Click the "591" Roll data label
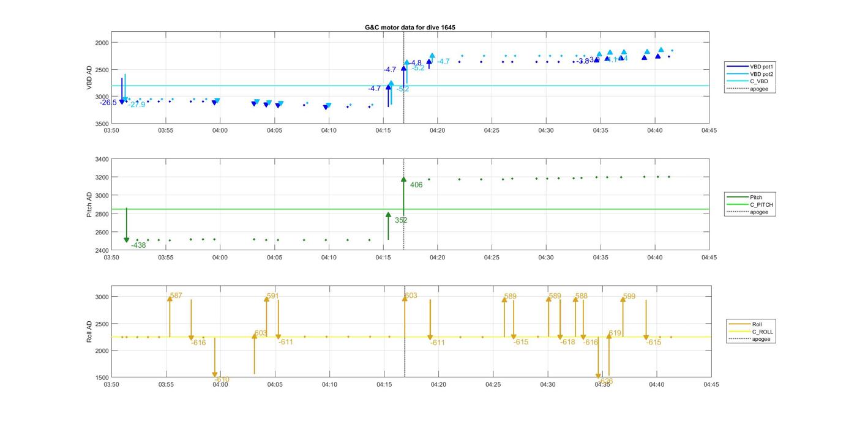 273,296
